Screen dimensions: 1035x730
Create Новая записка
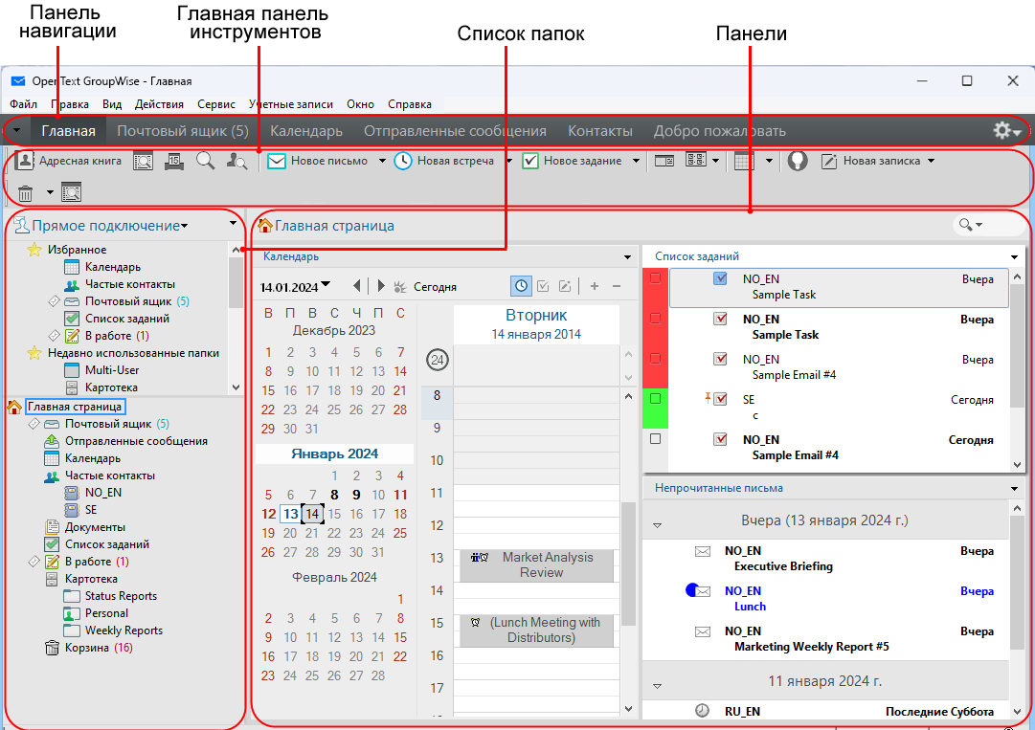tap(870, 161)
